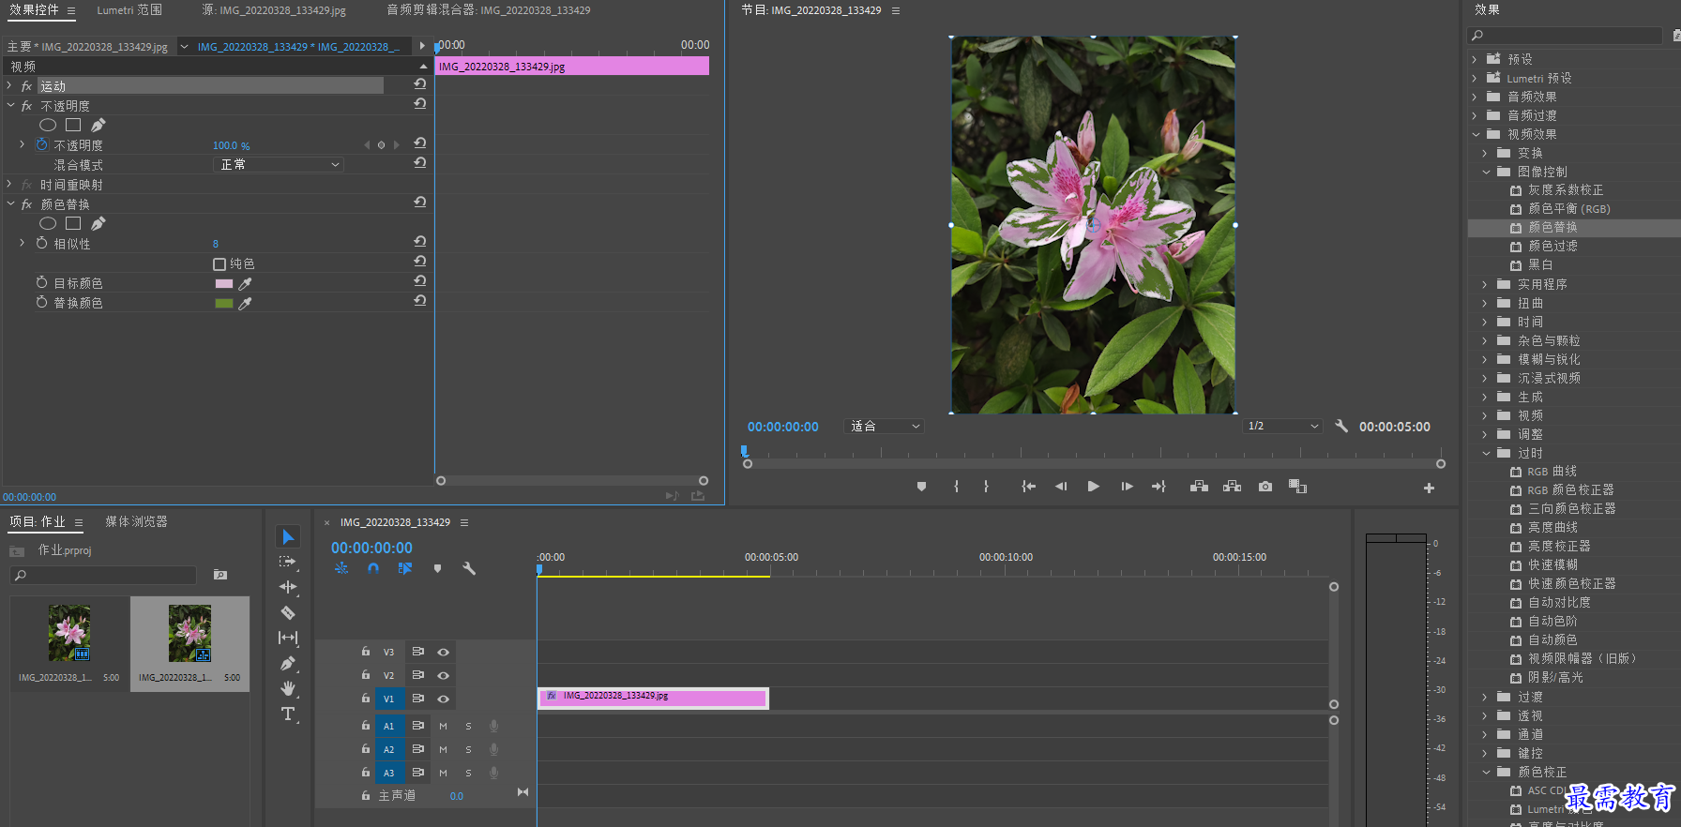The width and height of the screenshot is (1681, 827).
Task: Lock the V3 track
Action: pyautogui.click(x=366, y=651)
